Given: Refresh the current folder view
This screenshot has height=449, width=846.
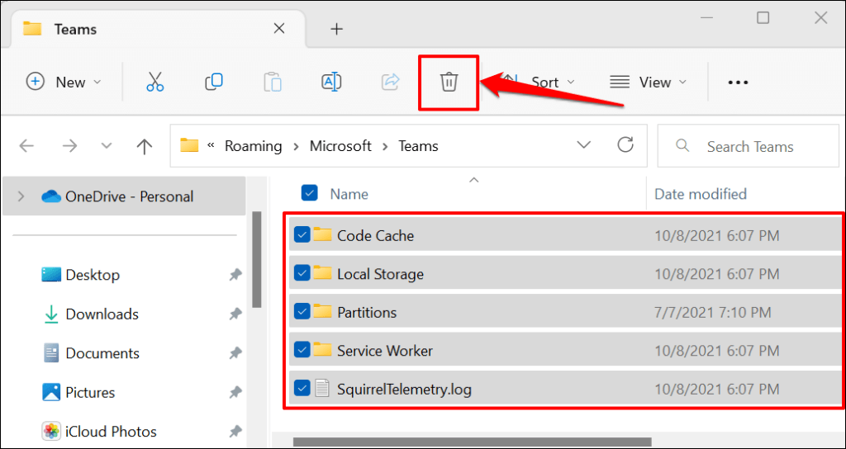Looking at the screenshot, I should pyautogui.click(x=625, y=146).
